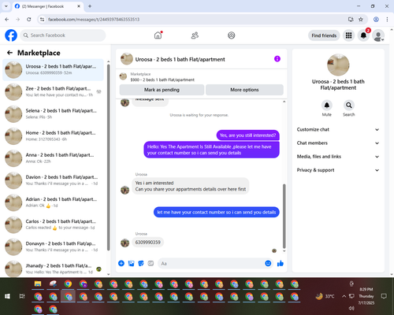The image size is (394, 315).
Task: Expand Customize chat section
Action: pos(338,129)
